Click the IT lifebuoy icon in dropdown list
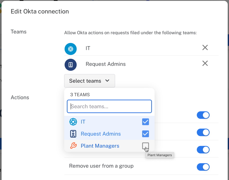 73,122
